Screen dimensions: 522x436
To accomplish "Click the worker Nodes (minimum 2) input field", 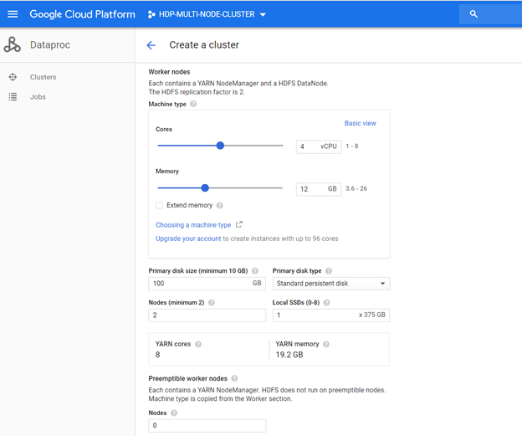I will click(x=207, y=315).
